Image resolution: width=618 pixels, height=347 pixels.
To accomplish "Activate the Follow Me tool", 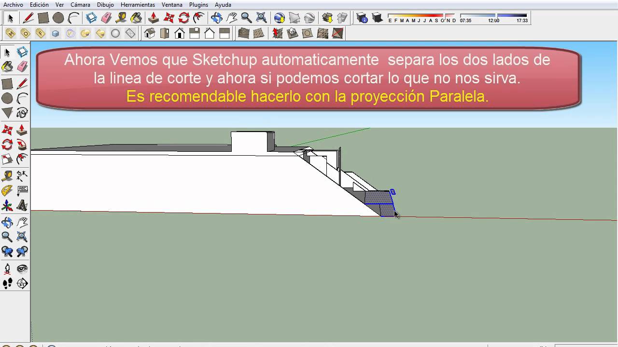I will pyautogui.click(x=22, y=144).
